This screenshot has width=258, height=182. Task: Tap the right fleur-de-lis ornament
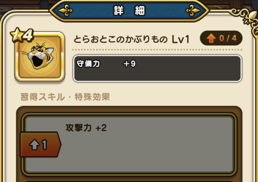(193, 11)
